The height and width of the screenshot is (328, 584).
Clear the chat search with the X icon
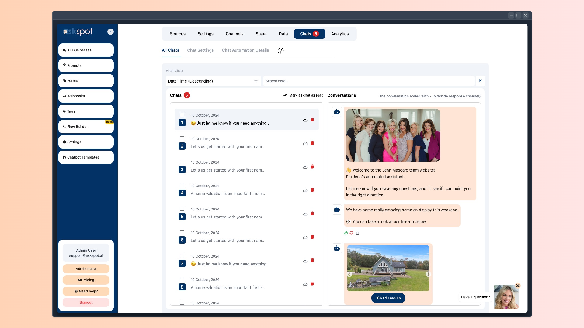coord(480,81)
